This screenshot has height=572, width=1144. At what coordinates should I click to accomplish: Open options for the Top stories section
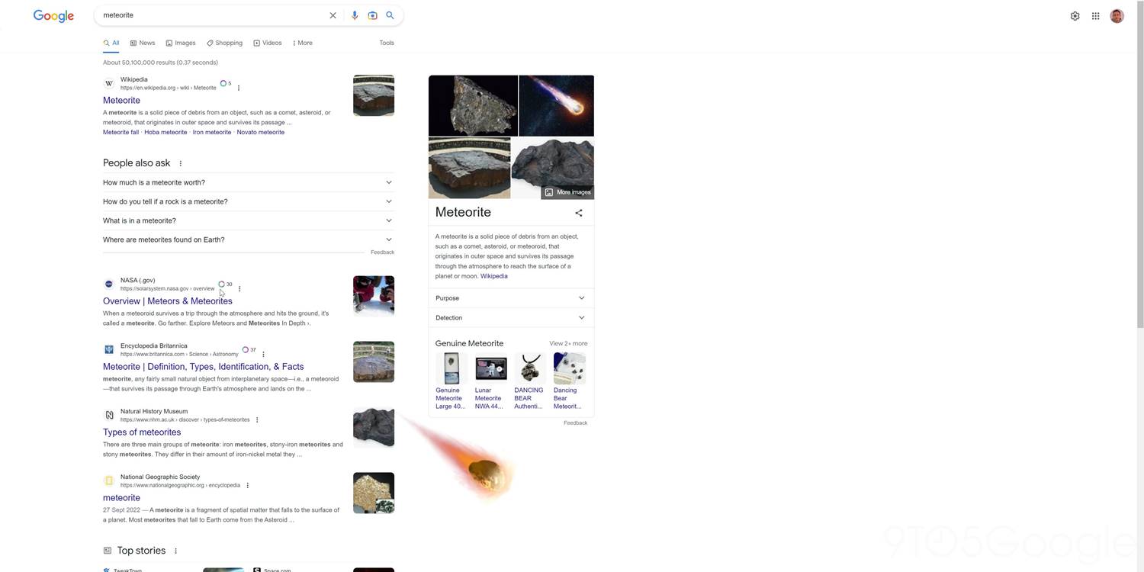coord(175,550)
